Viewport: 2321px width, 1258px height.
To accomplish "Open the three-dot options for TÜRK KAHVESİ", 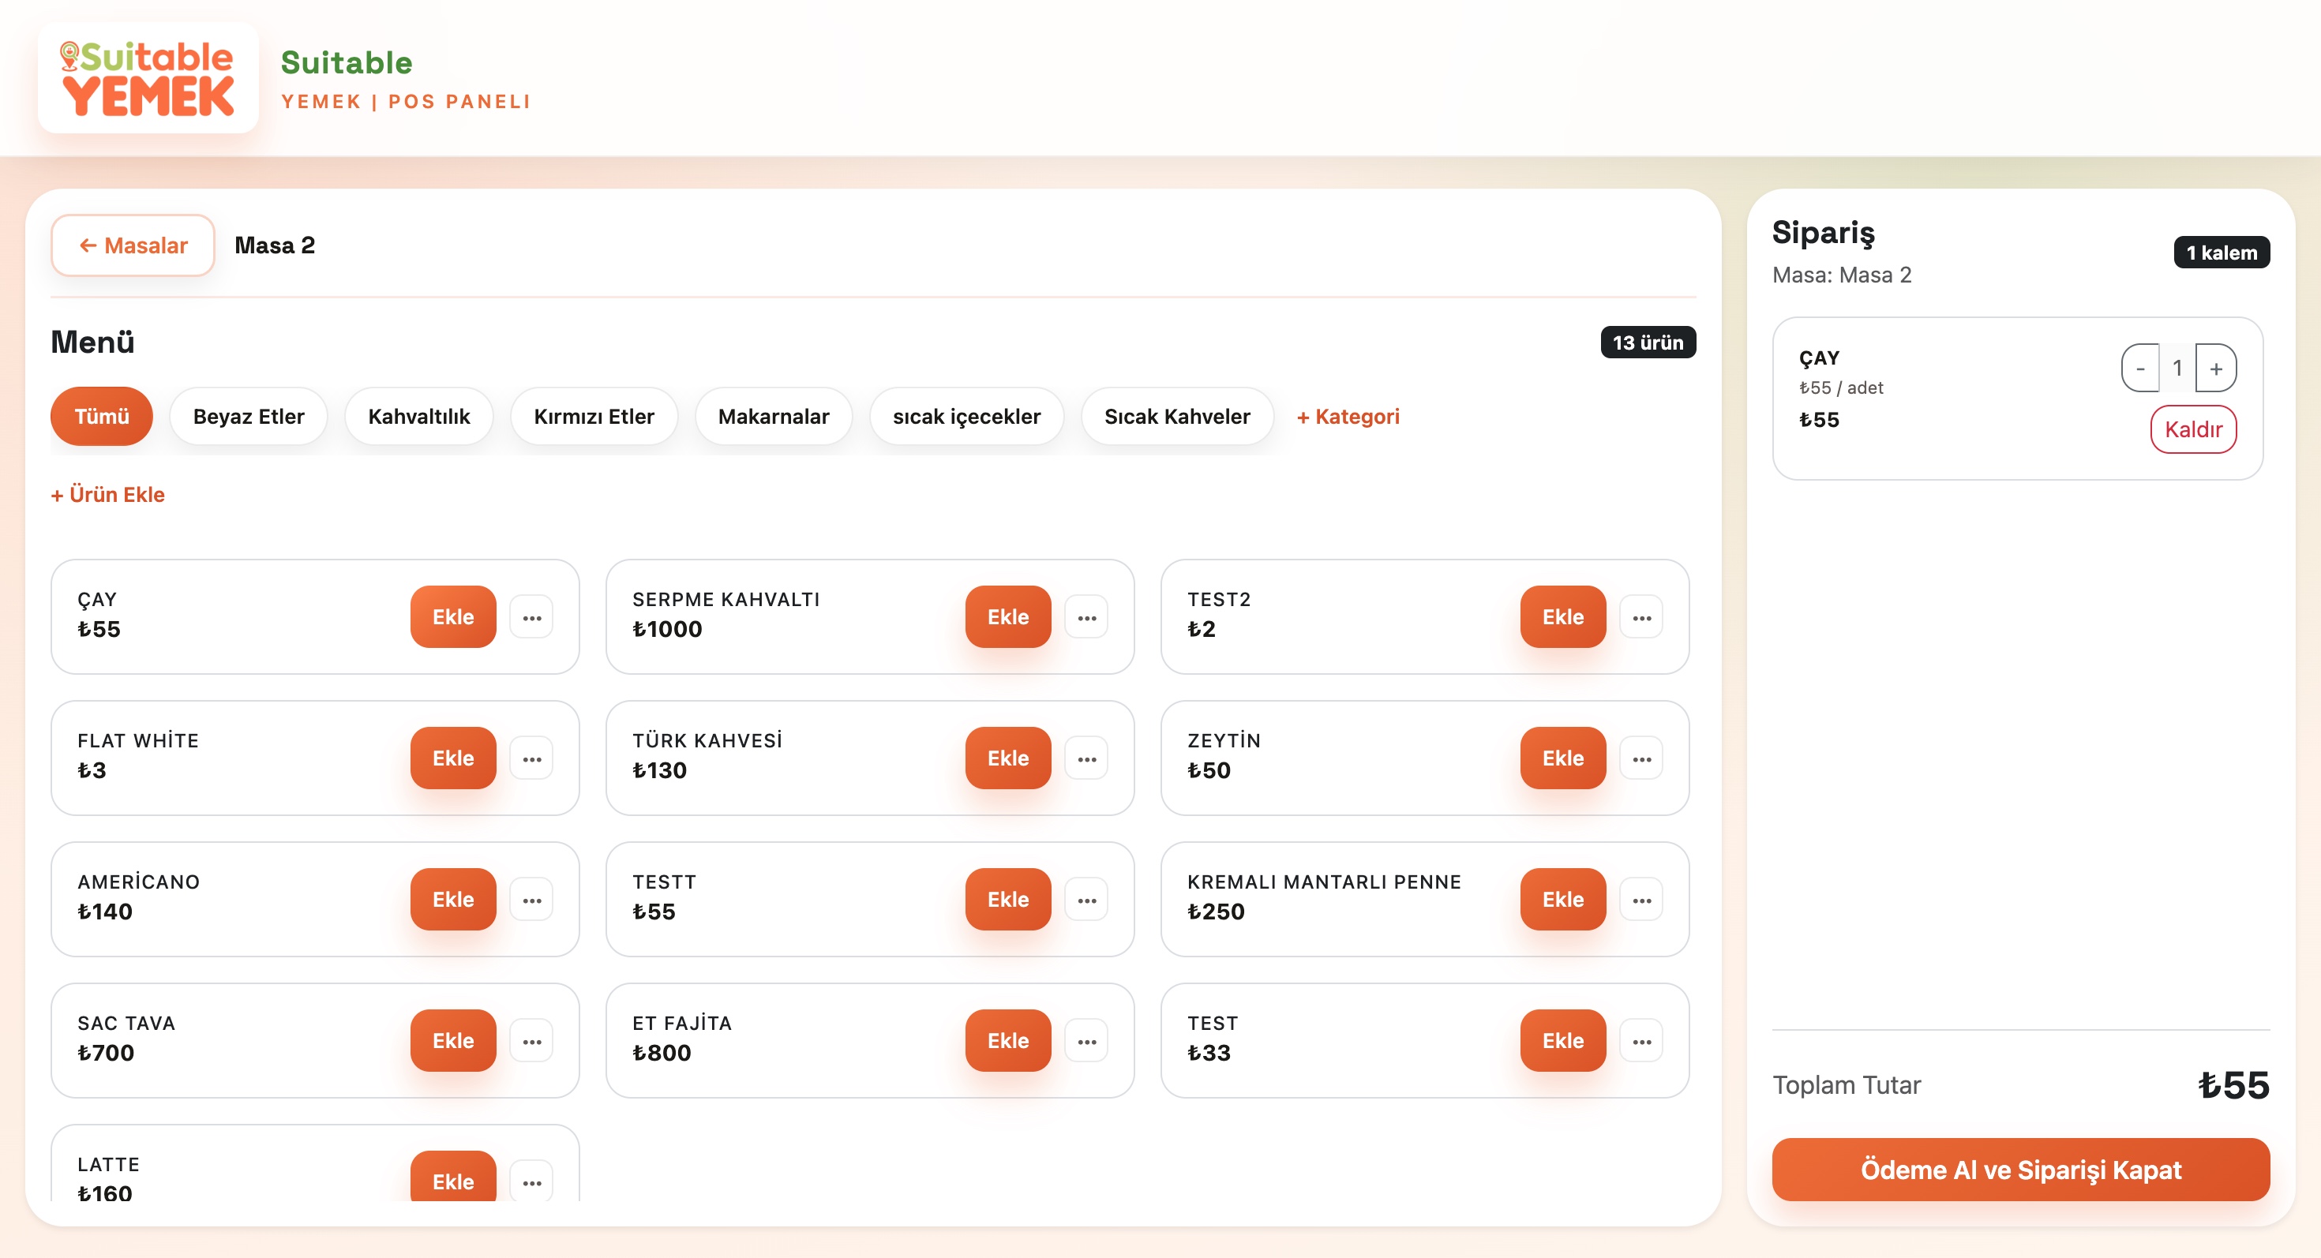I will click(1086, 759).
